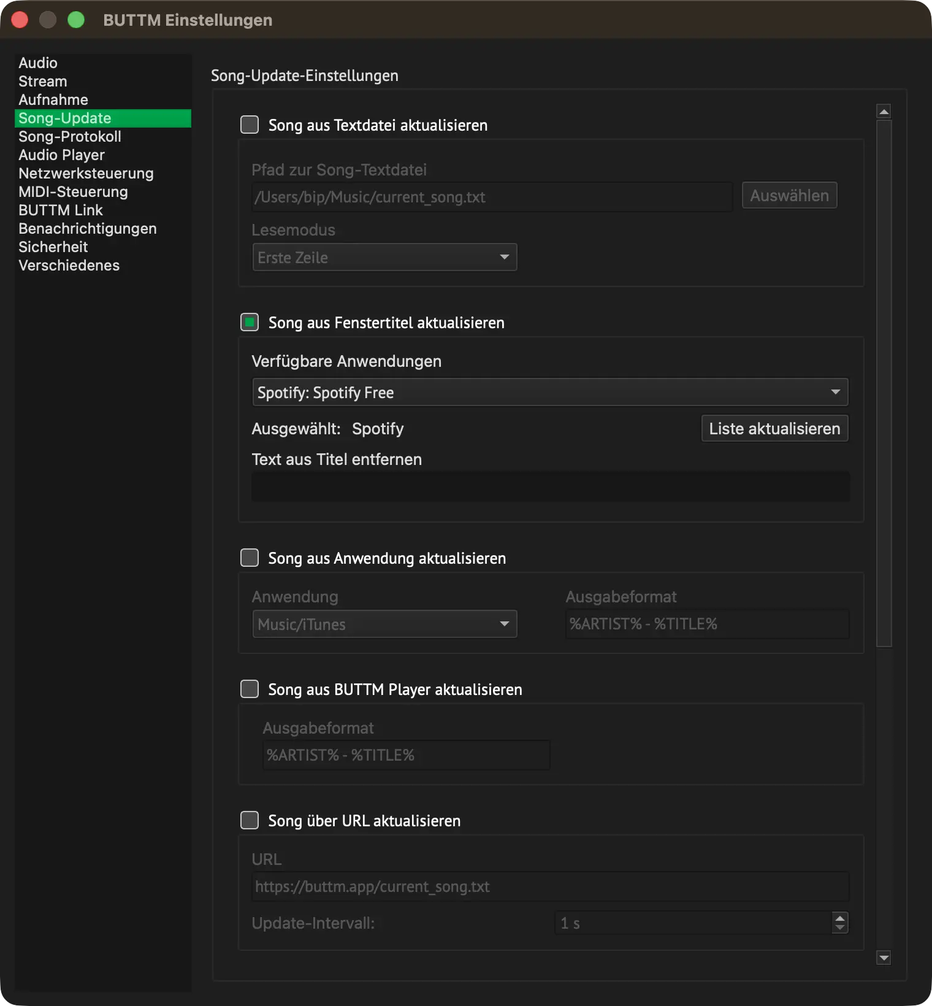
Task: Decrease Update-Intervall with the down arrow
Action: click(x=840, y=928)
